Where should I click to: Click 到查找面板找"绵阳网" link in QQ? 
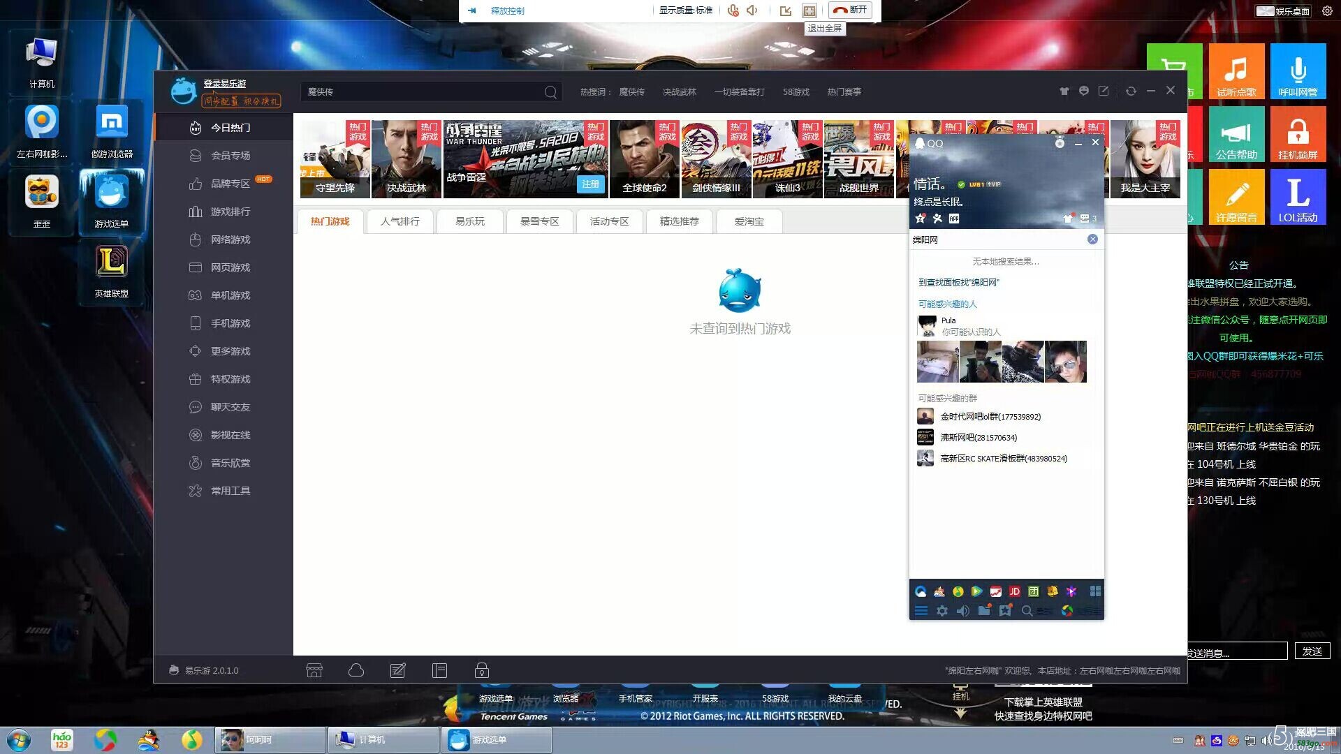point(958,283)
